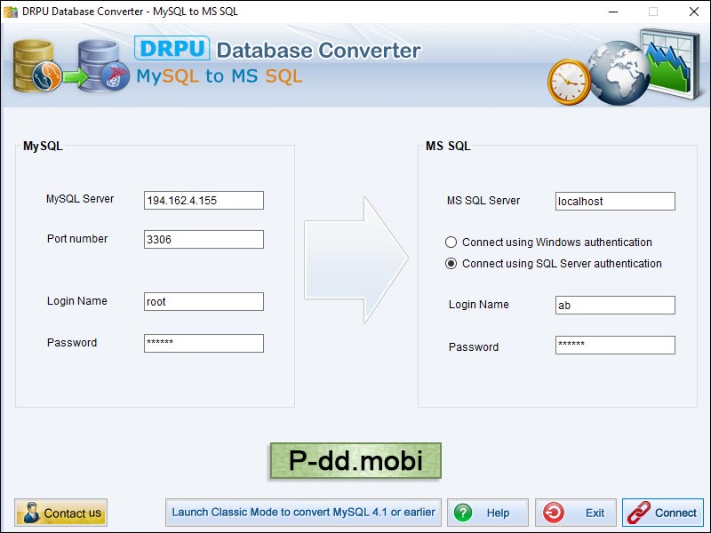
Task: Select Connect using SQL Server authentication
Action: coord(453,264)
